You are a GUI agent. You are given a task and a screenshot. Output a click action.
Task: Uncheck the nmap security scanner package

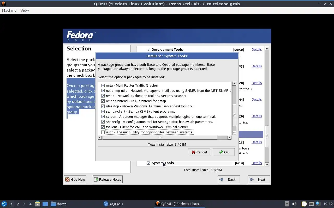tap(103, 96)
